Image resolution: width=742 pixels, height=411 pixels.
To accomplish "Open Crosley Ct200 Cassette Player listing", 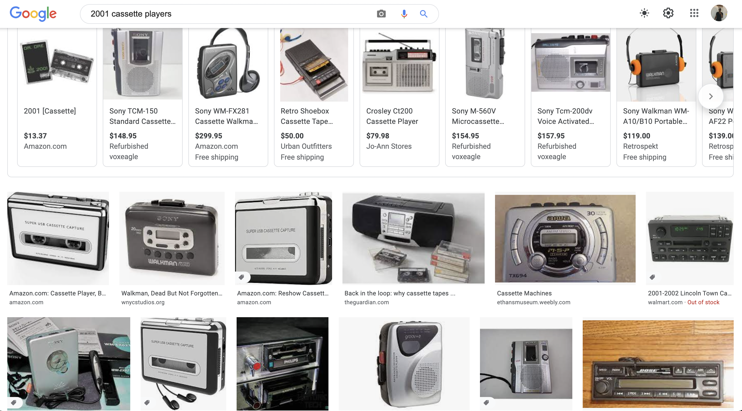I will (399, 97).
